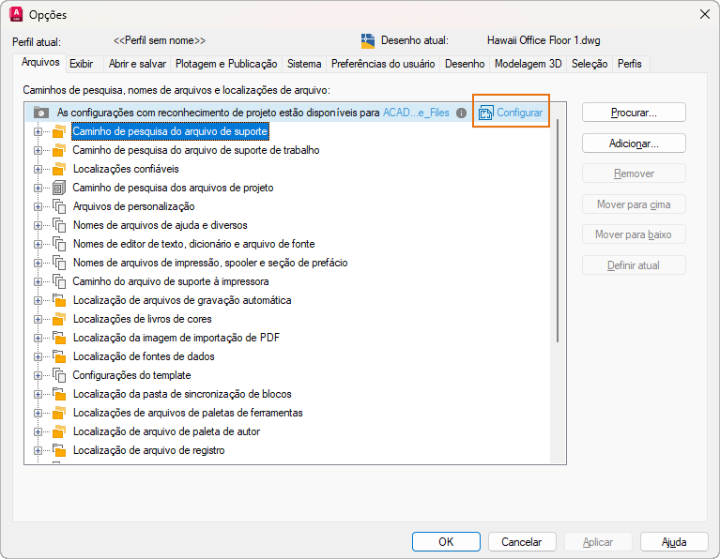This screenshot has width=720, height=559.
Task: Expand Caminho de pesquisa do arquivo de suporte node
Action: click(x=38, y=131)
